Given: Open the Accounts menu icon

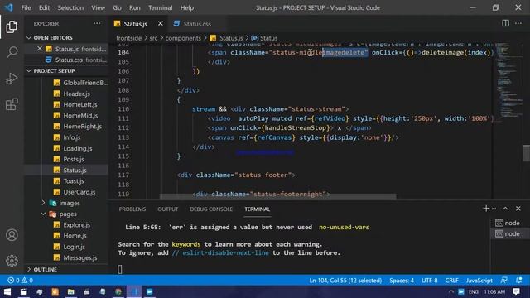Looking at the screenshot, I should tap(12, 235).
